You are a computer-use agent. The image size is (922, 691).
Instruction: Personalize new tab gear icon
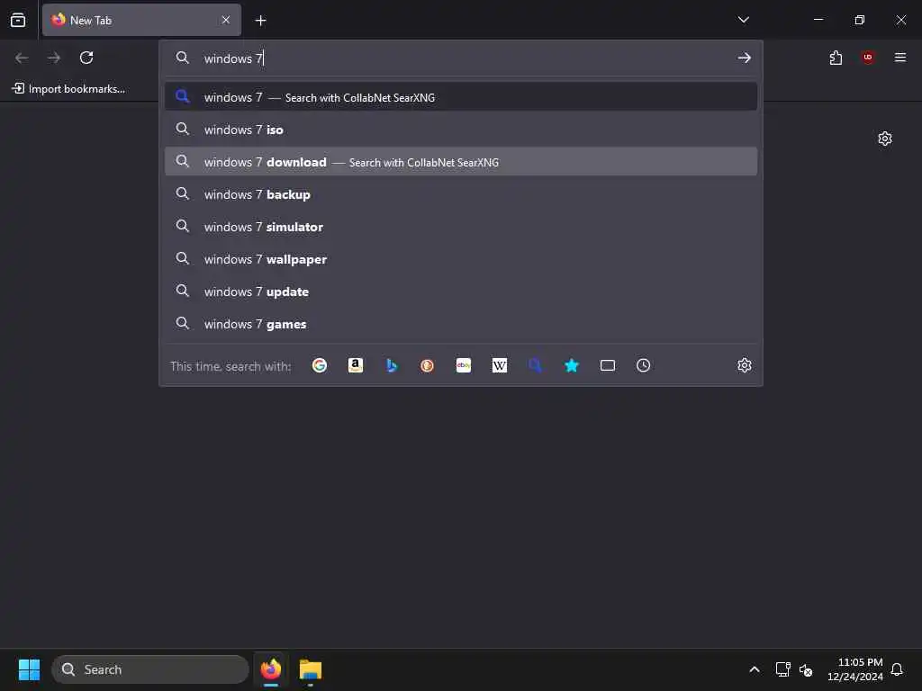(x=884, y=139)
